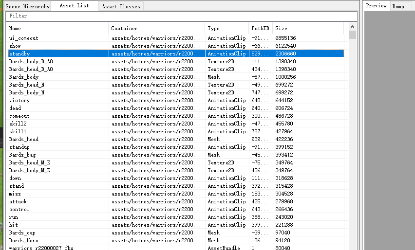Image resolution: width=415 pixels, height=250 pixels.
Task: Open the Asset Classes tab
Action: [x=121, y=6]
